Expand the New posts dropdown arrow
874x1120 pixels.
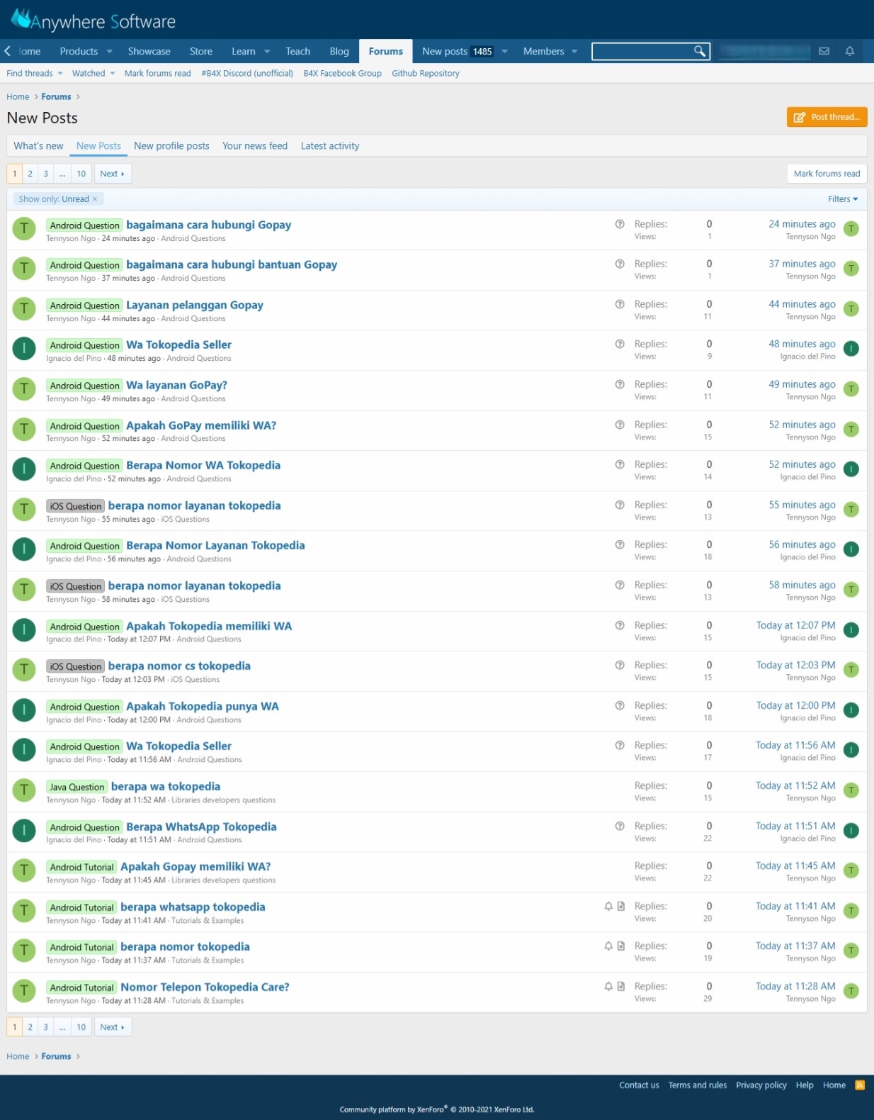pyautogui.click(x=505, y=51)
